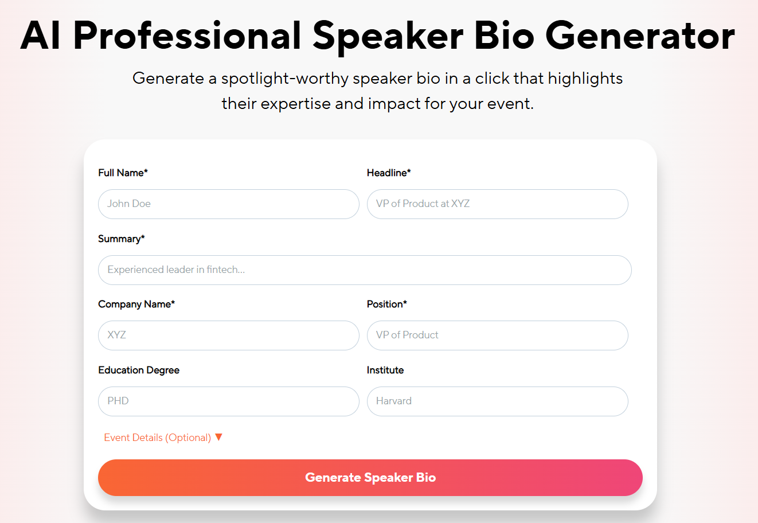
Task: Click the Event Details (Optional) link text
Action: point(157,437)
